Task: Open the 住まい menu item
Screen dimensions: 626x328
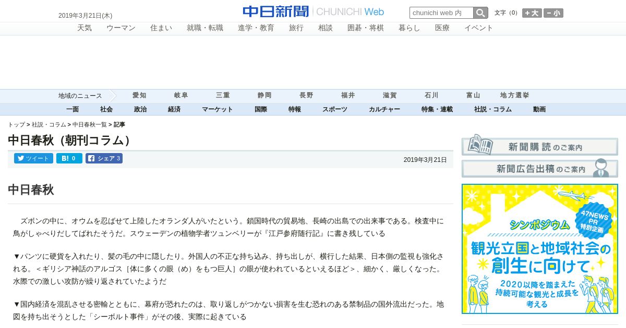Action: coord(161,28)
